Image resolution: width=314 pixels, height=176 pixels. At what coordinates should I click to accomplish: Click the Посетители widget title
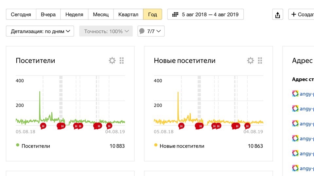click(35, 61)
